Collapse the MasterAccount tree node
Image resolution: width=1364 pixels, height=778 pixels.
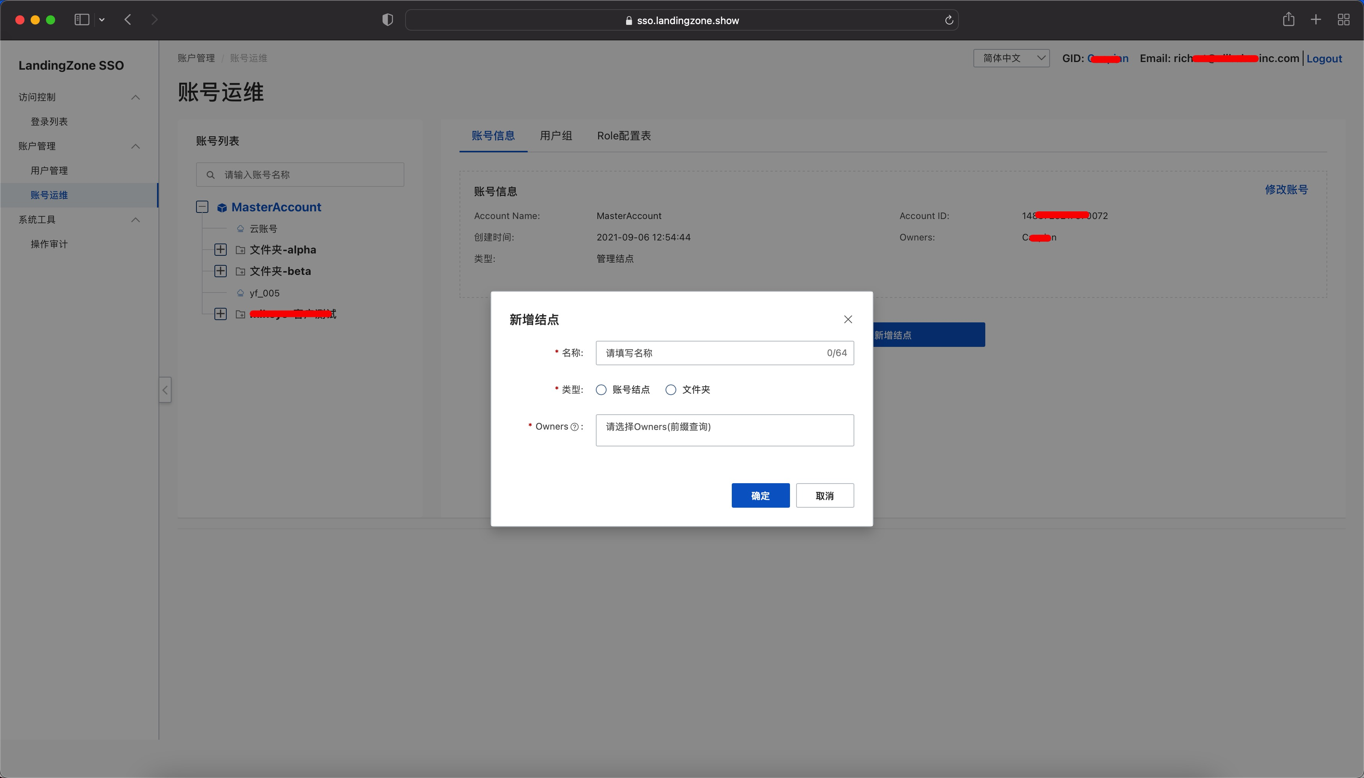tap(202, 207)
